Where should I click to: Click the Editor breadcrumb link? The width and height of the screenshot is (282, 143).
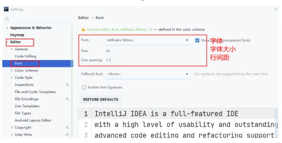point(84,18)
